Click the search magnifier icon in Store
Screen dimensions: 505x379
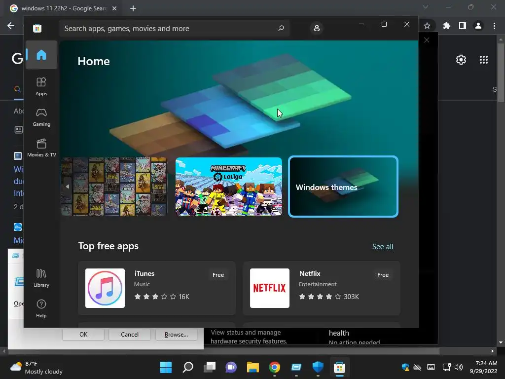[x=281, y=28]
